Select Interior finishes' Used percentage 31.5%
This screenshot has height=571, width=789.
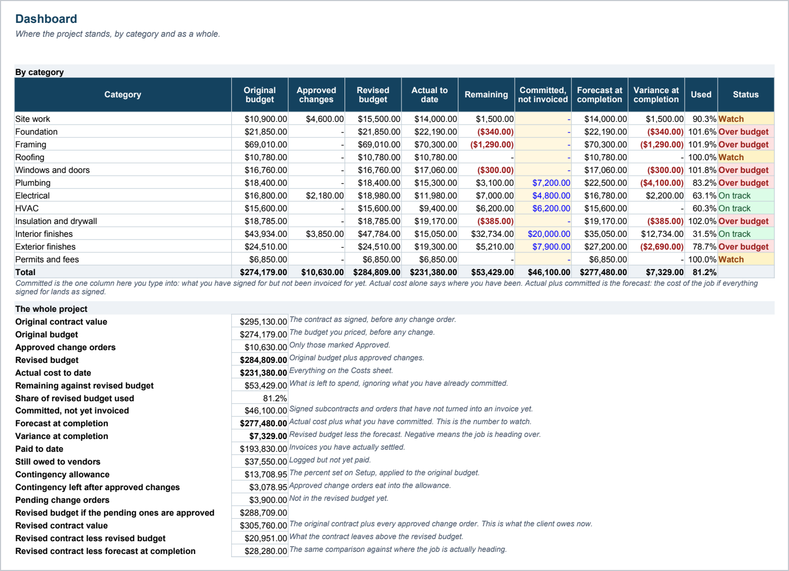701,234
